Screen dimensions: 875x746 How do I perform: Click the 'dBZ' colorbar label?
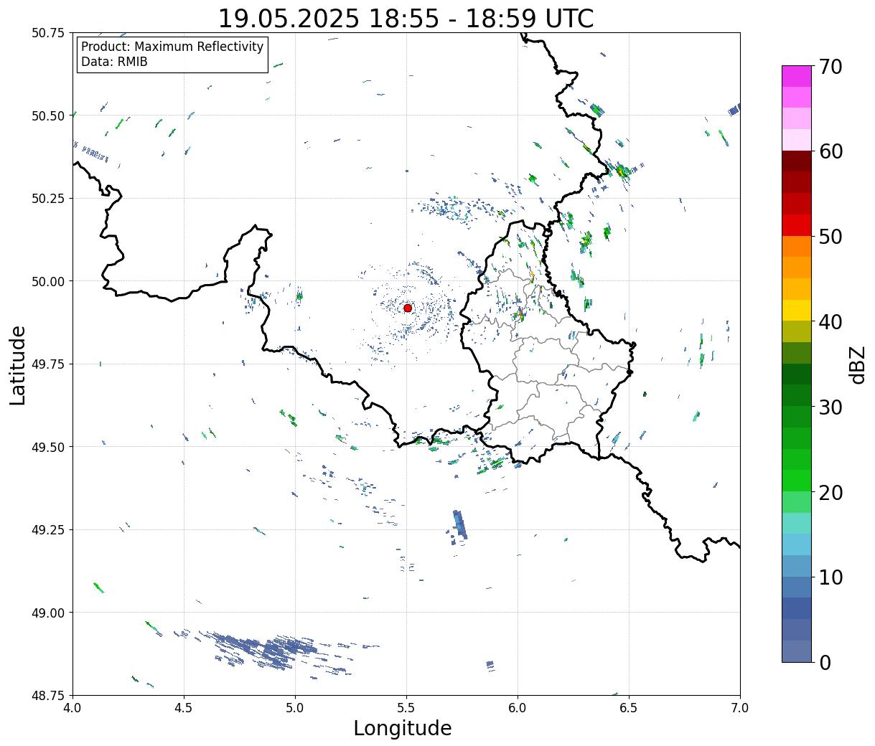pos(857,364)
